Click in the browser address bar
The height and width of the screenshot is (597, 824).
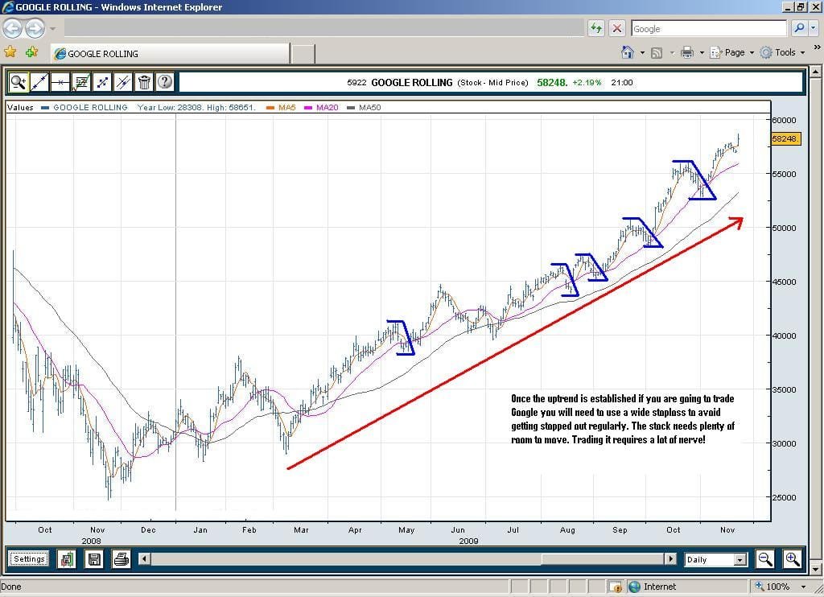pos(323,28)
